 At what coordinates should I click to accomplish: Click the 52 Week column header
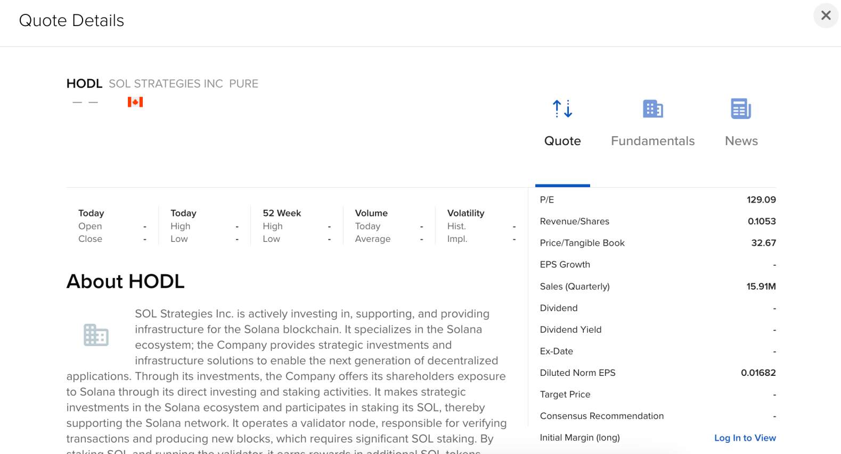282,213
